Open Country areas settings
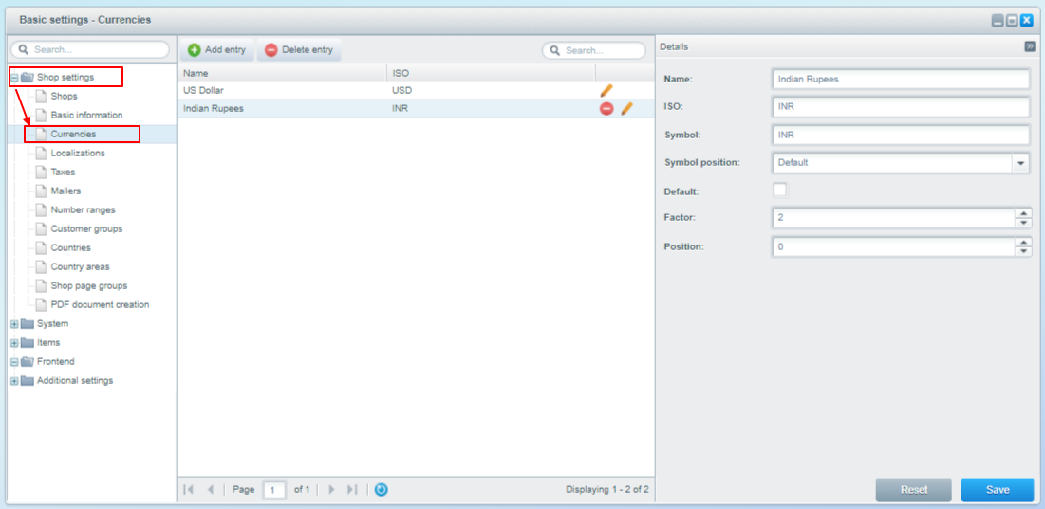 pos(80,266)
